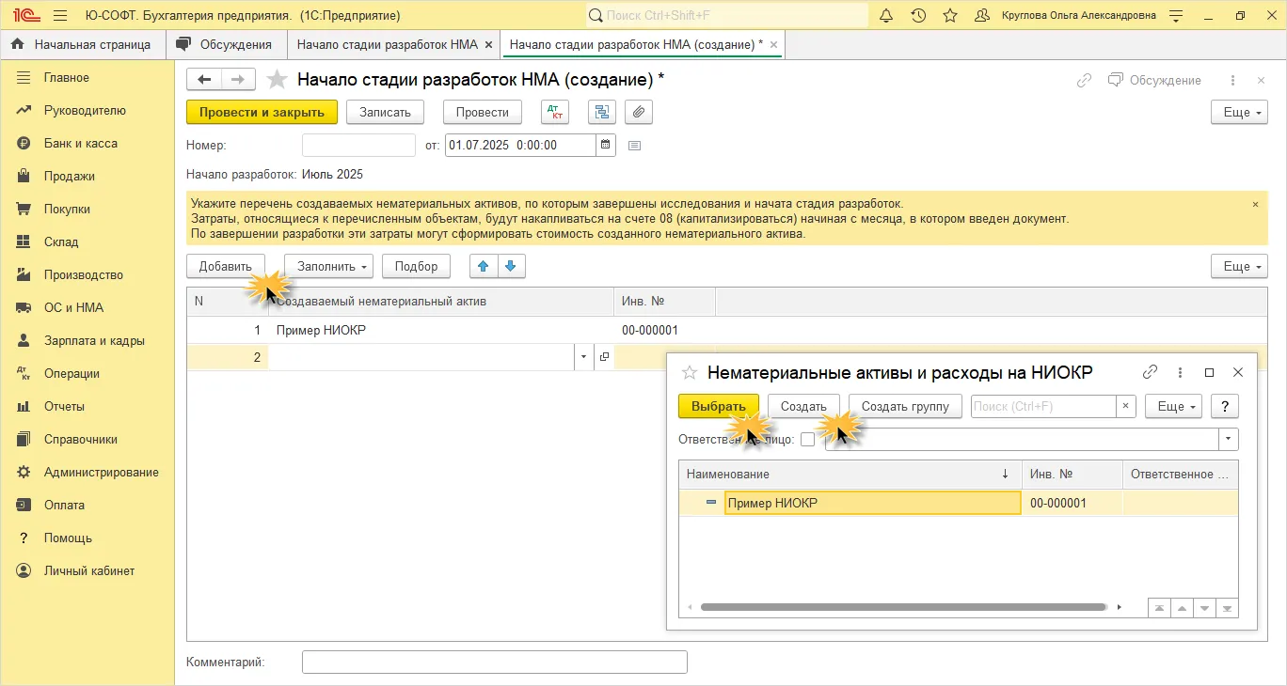Close the Начало стадии разработок НМА (создание) tab
This screenshot has width=1287, height=686.
click(773, 44)
